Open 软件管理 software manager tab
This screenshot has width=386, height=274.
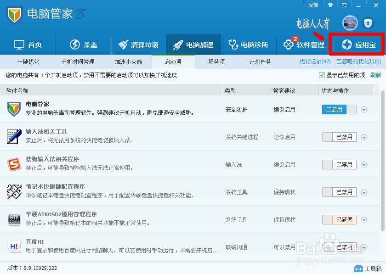[304, 45]
